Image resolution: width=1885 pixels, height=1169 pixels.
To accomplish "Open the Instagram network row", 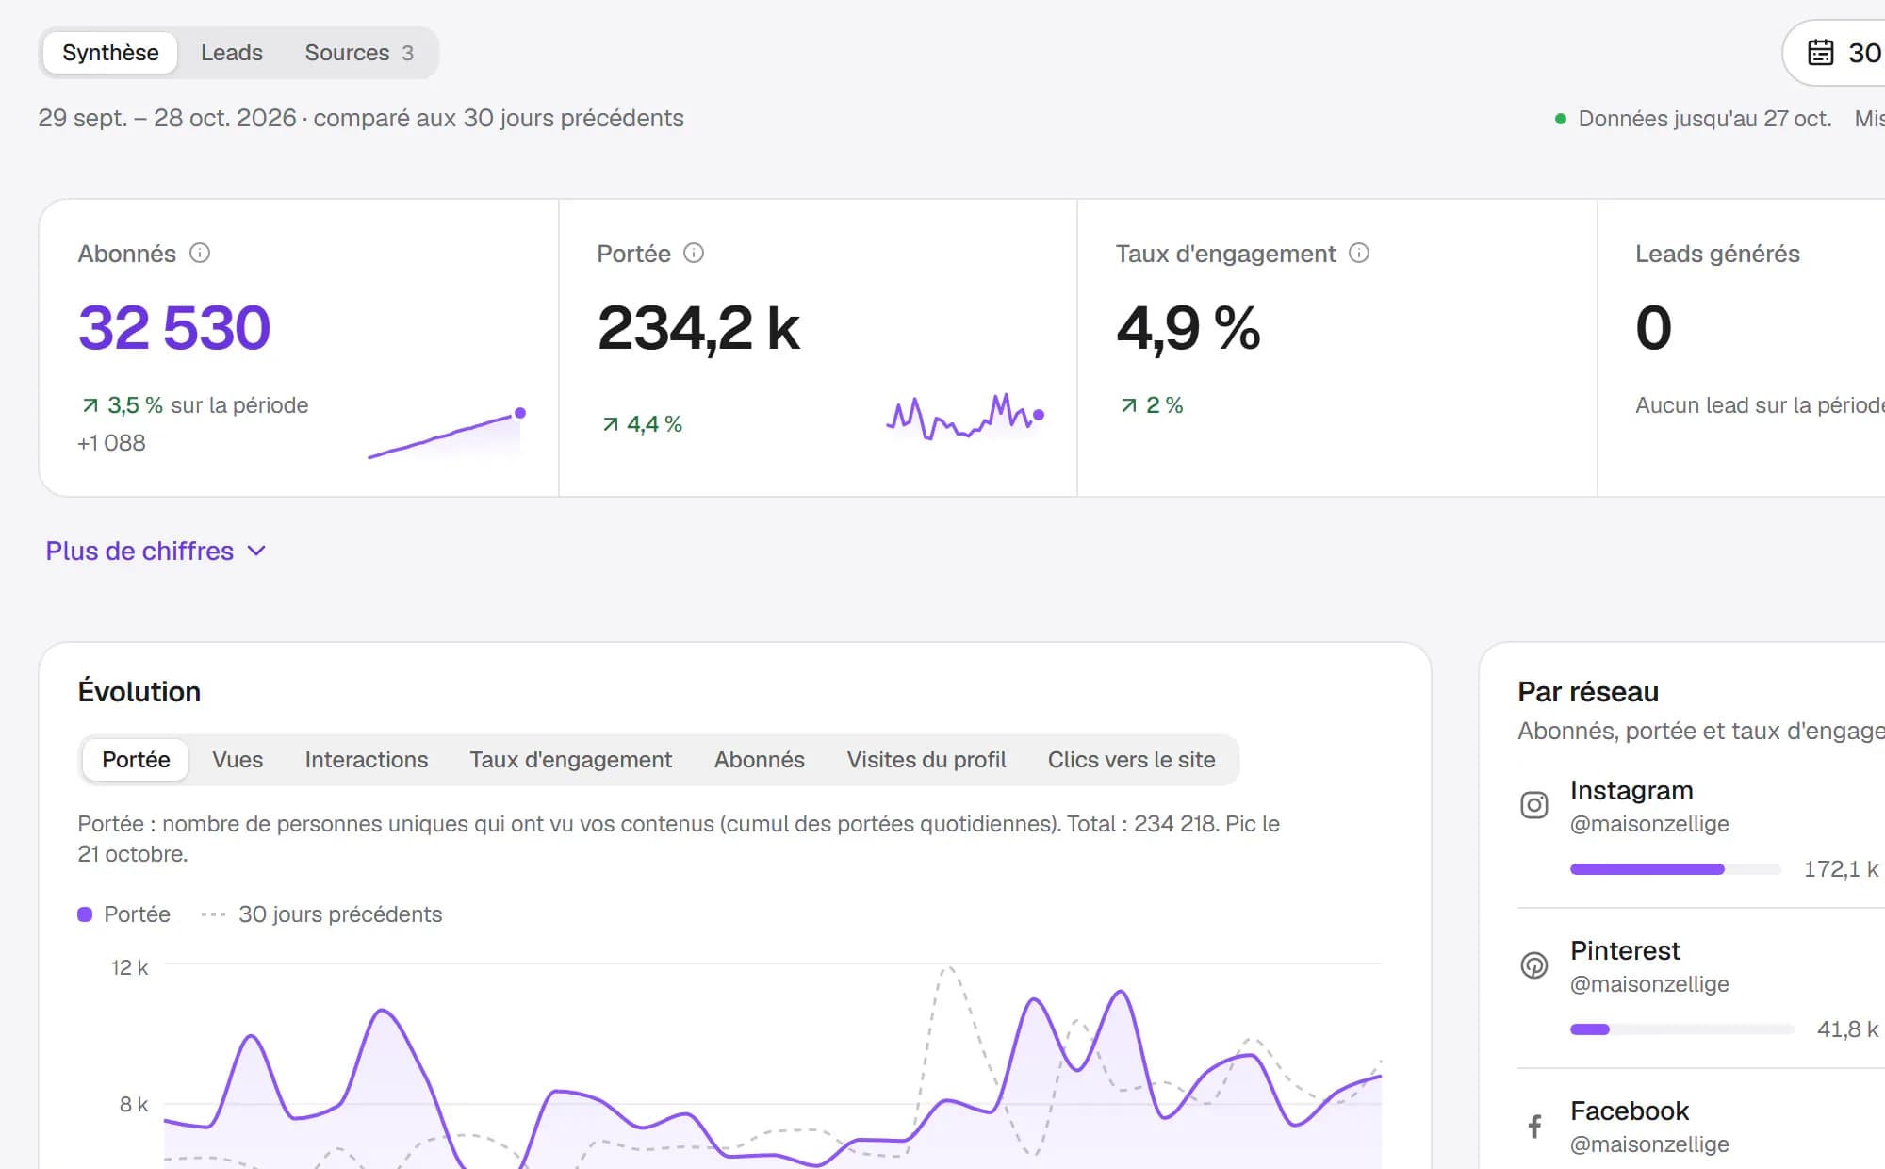I will click(1701, 829).
